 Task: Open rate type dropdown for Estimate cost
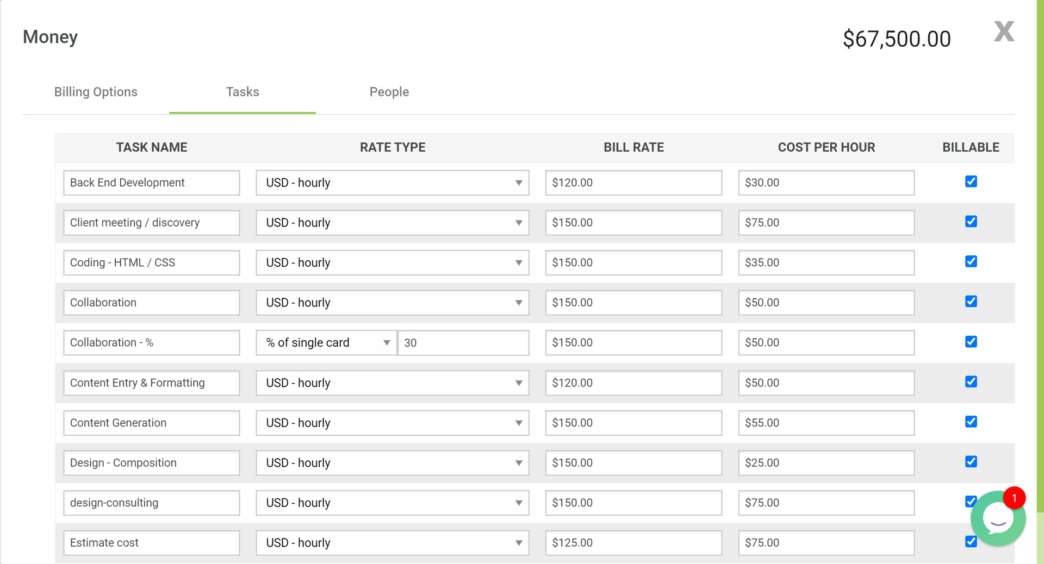point(392,543)
